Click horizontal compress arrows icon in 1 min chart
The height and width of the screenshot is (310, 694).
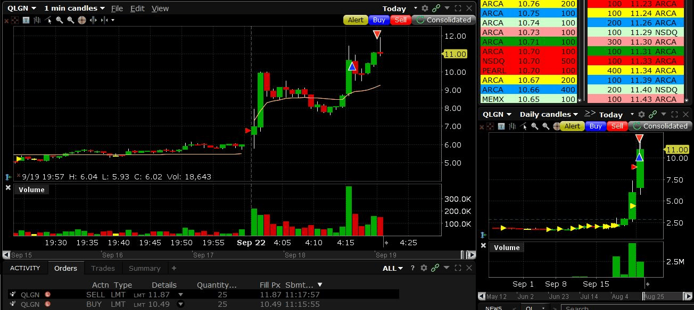pyautogui.click(x=104, y=20)
